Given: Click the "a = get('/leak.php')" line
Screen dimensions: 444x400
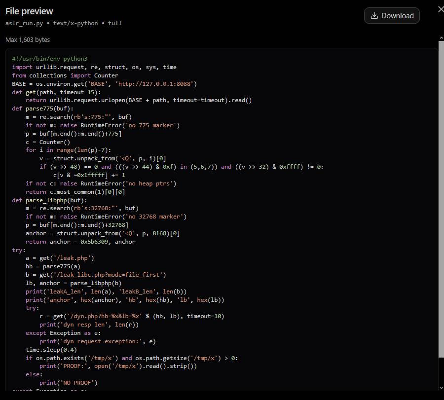Looking at the screenshot, I should click(x=60, y=258).
